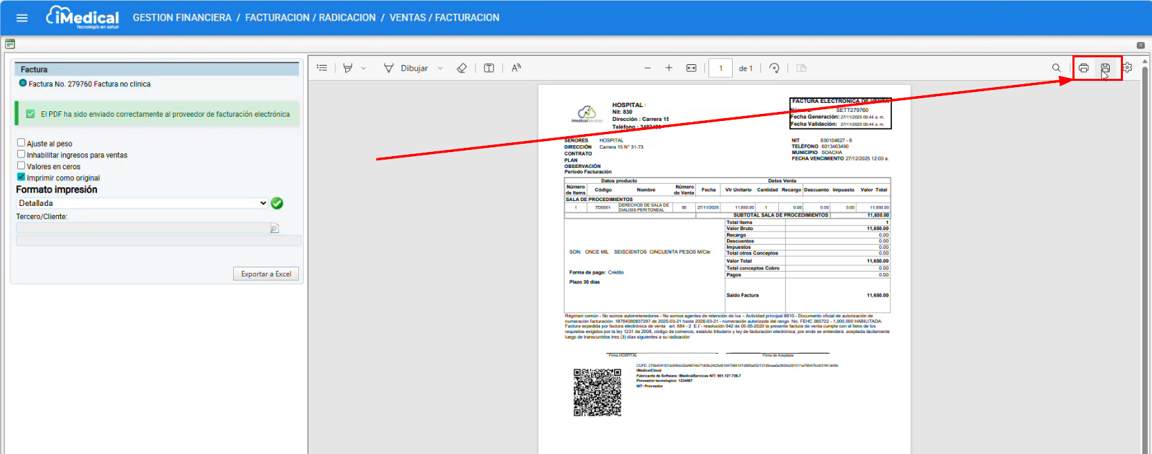This screenshot has width=1152, height=454.
Task: Open the hamburger menu next to iMedical logo
Action: point(22,18)
